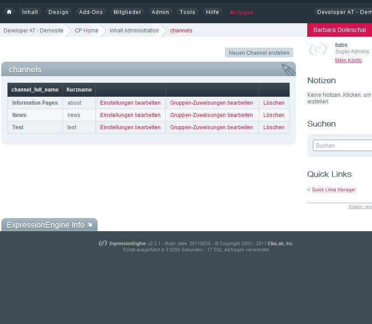
Task: Open the Mitglieder menu
Action: 127,12
